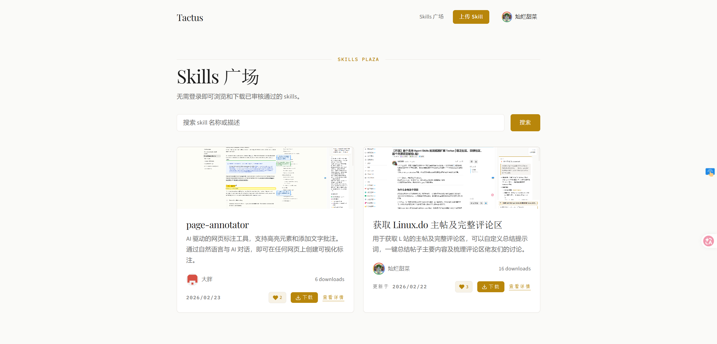Click the 灿烂甜菜 username in header

(x=526, y=17)
